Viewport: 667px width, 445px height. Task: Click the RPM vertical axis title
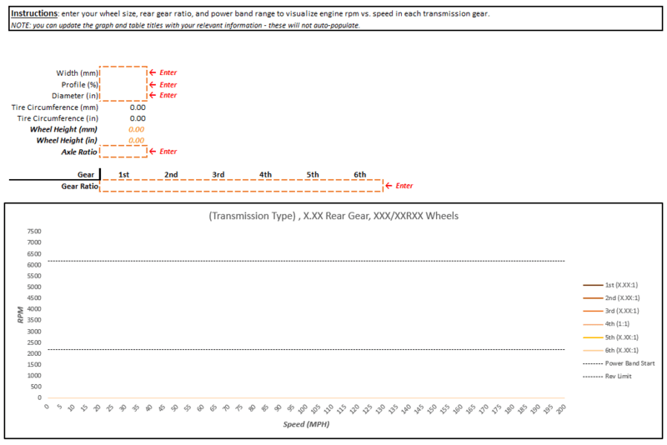click(20, 314)
